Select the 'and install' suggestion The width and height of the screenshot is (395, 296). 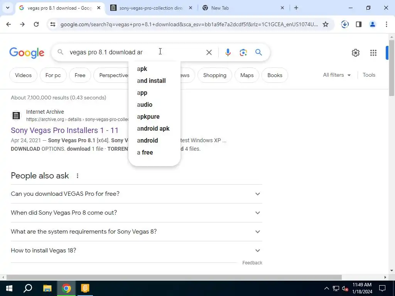[154, 81]
